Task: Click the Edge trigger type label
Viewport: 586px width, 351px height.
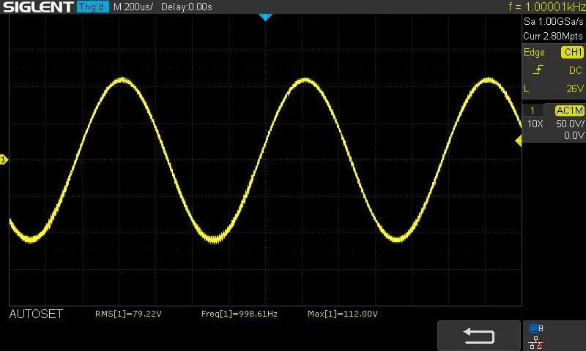Action: pos(534,53)
